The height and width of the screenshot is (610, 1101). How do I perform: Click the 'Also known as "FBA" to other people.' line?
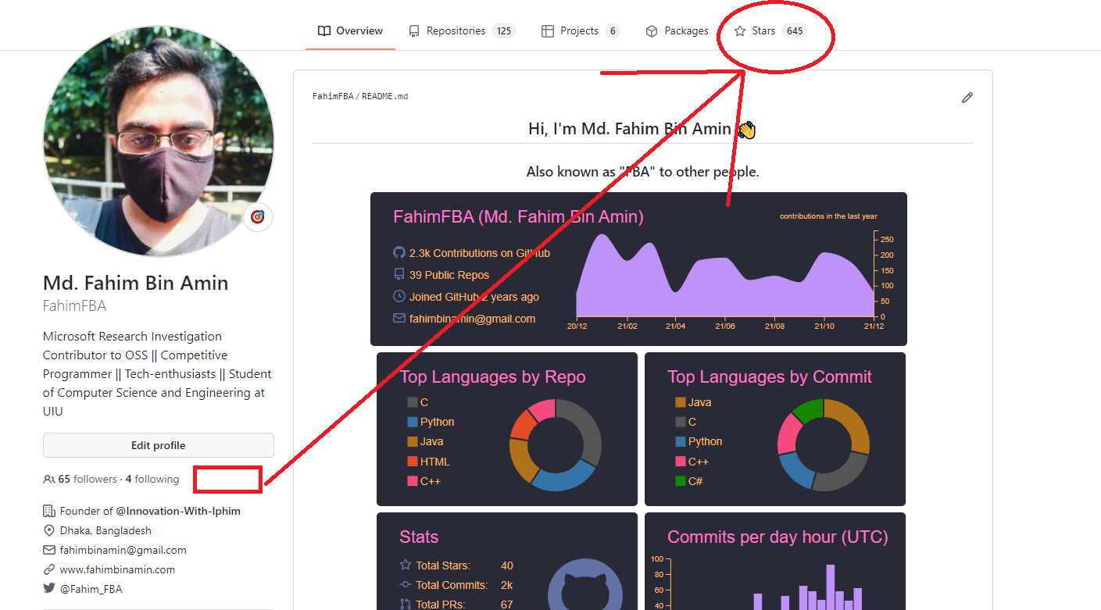click(643, 172)
